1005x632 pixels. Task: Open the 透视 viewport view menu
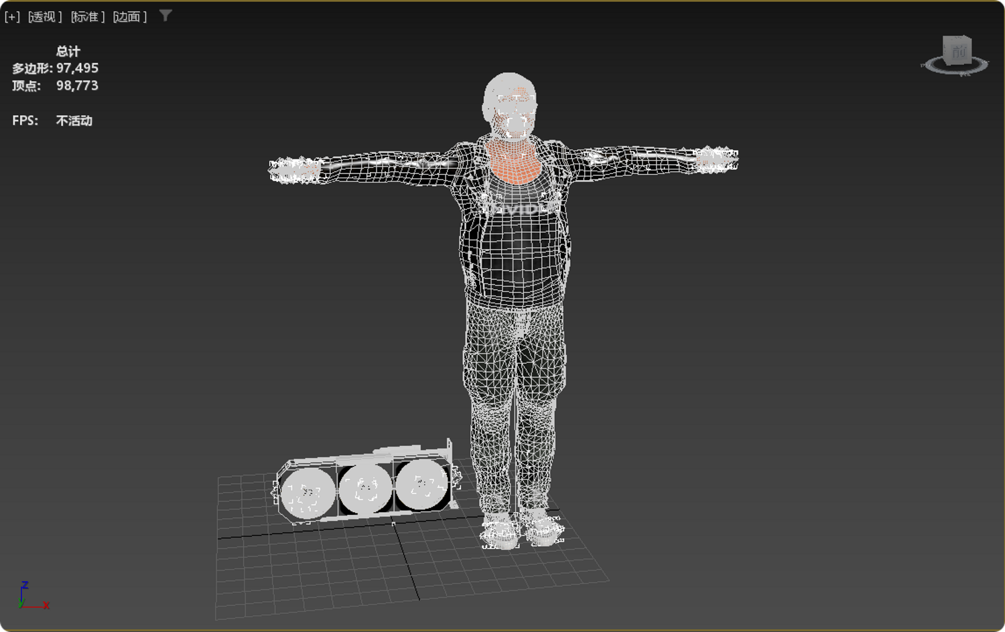45,17
